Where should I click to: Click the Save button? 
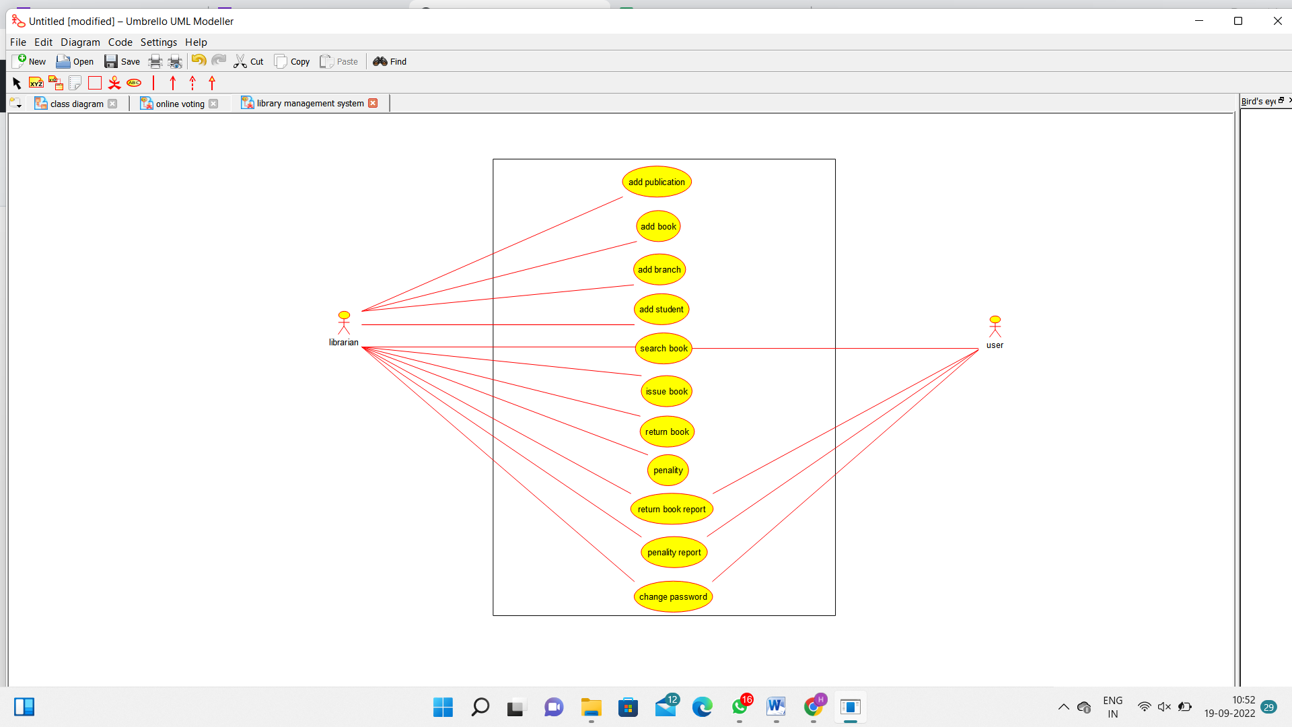coord(122,62)
